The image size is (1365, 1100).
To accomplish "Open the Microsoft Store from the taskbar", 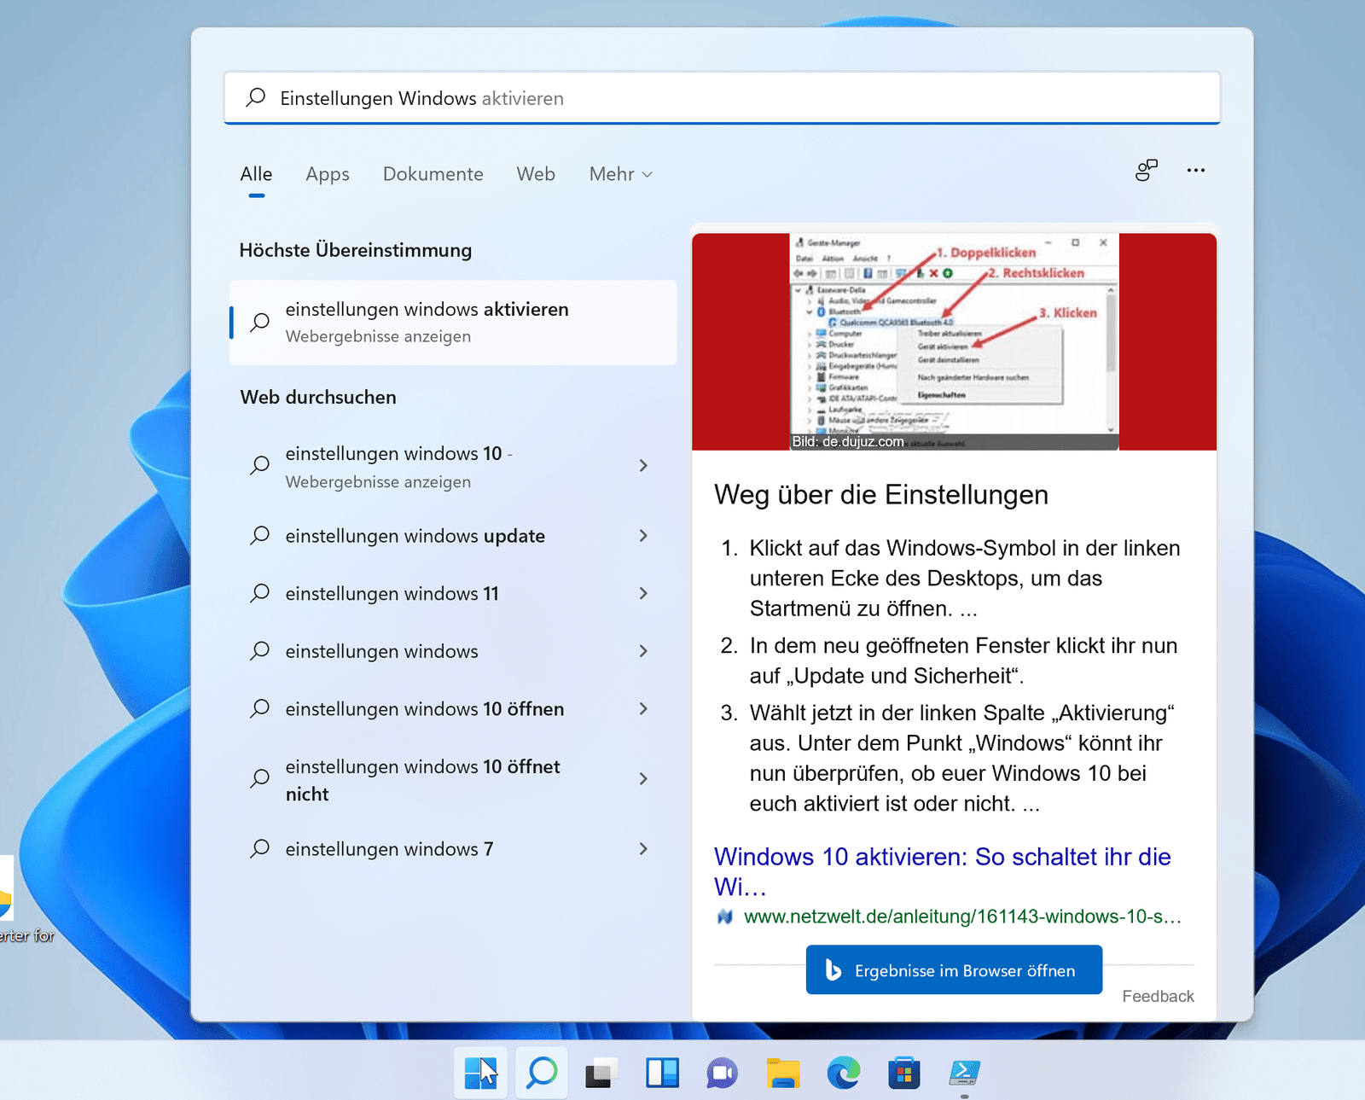I will pos(904,1073).
